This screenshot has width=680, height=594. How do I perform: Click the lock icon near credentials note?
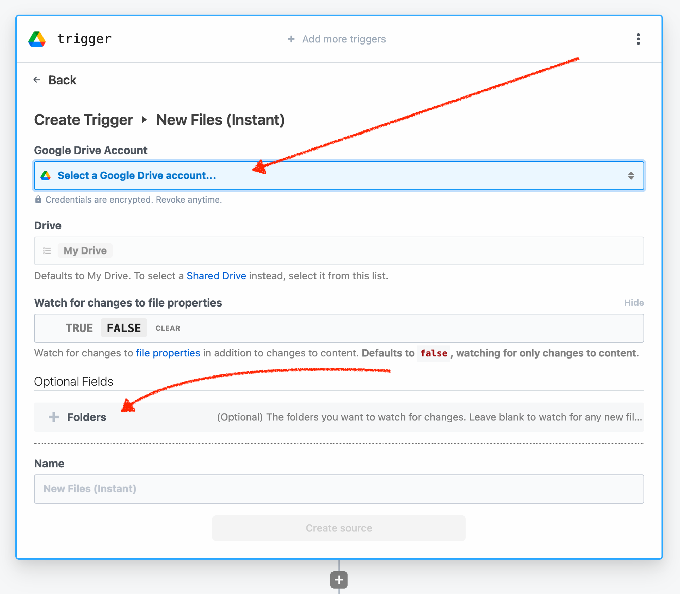point(38,199)
